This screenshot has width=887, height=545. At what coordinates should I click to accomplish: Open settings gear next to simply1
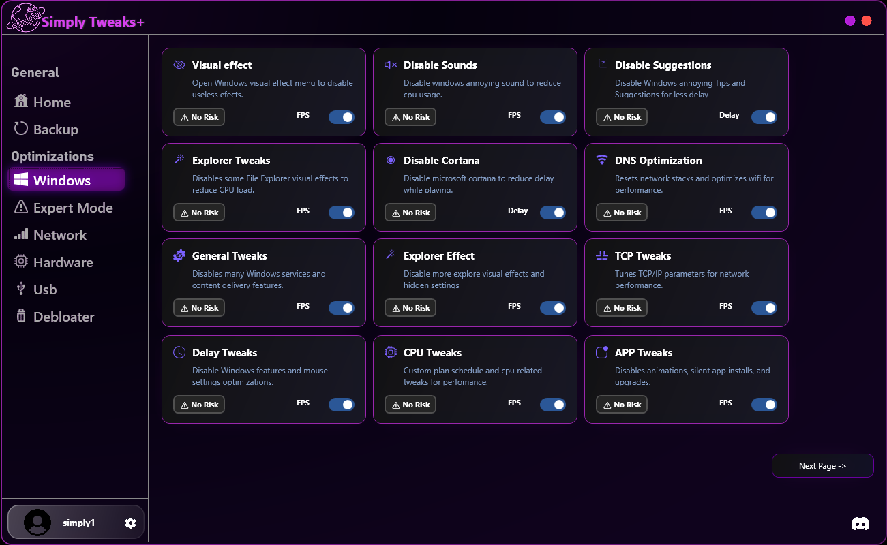click(x=130, y=523)
